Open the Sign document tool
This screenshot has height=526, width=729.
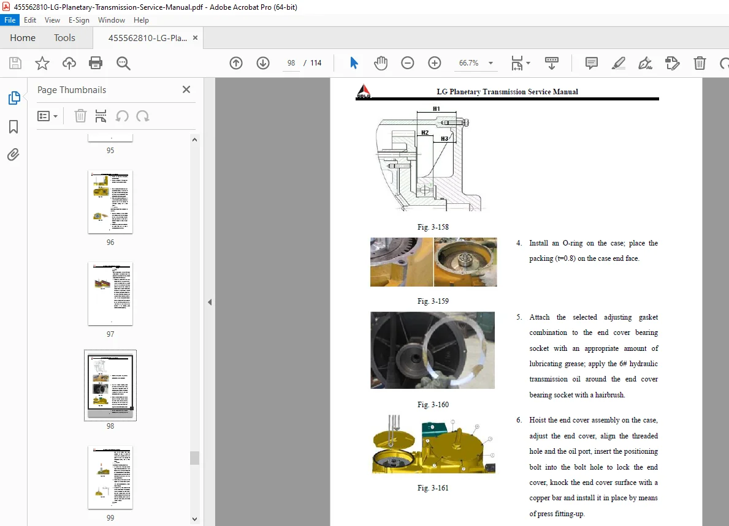[x=646, y=63]
